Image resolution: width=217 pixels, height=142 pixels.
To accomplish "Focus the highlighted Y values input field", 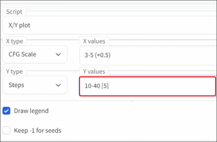I will (148, 86).
